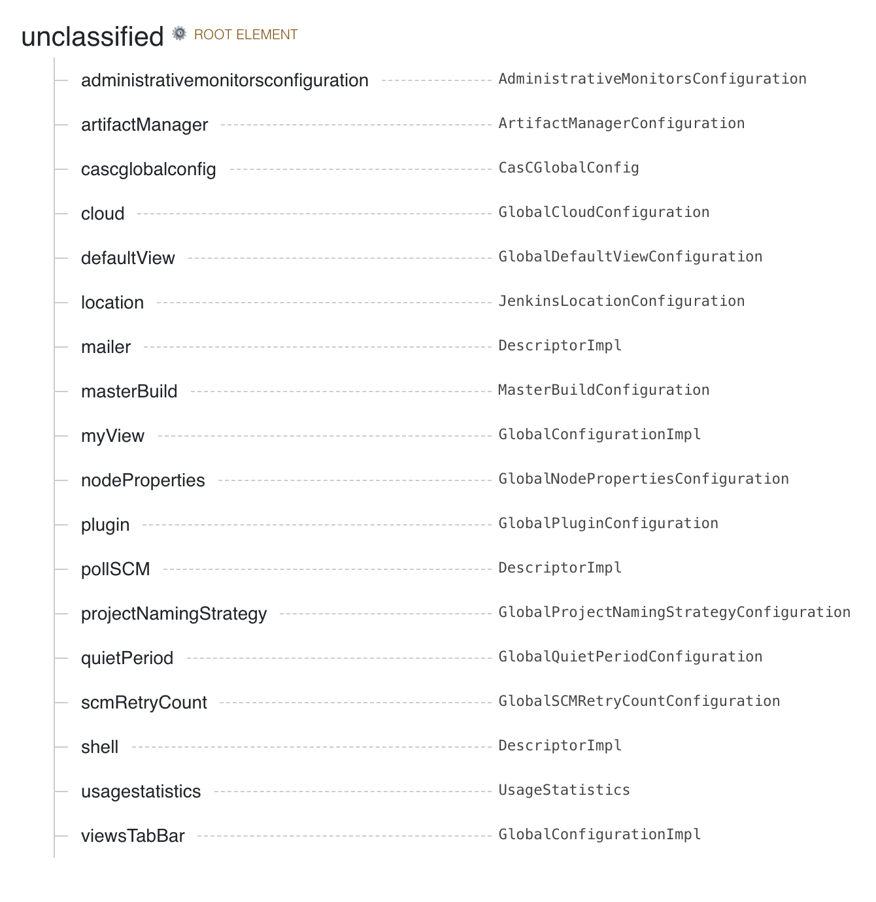
Task: Open the viewsTabBar entry
Action: click(x=133, y=836)
